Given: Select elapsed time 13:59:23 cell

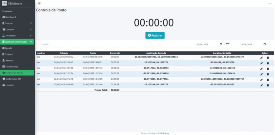Looking at the screenshot, I should [115, 79].
